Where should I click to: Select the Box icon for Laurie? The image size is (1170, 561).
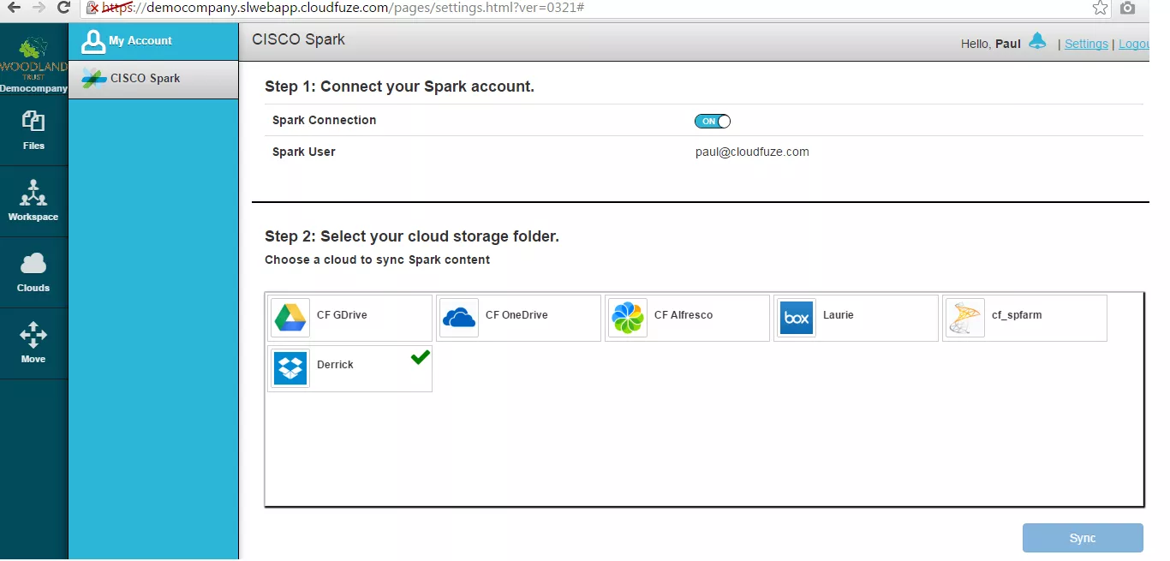coord(797,318)
